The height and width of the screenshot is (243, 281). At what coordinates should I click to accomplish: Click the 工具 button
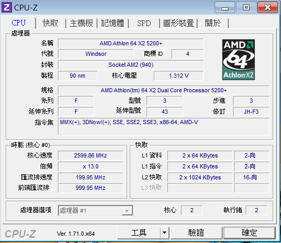point(139,233)
